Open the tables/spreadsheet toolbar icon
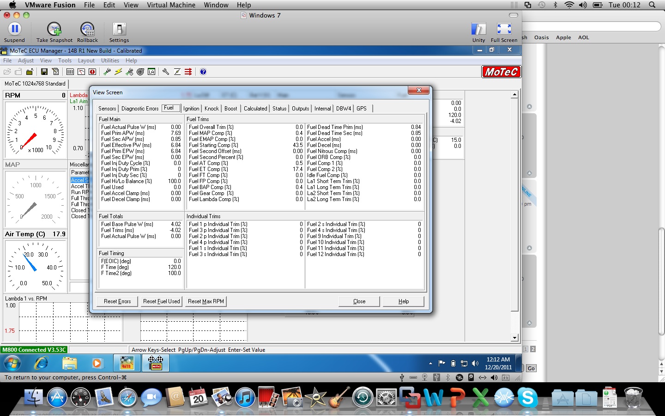Viewport: 665px width, 416px height. [x=70, y=72]
